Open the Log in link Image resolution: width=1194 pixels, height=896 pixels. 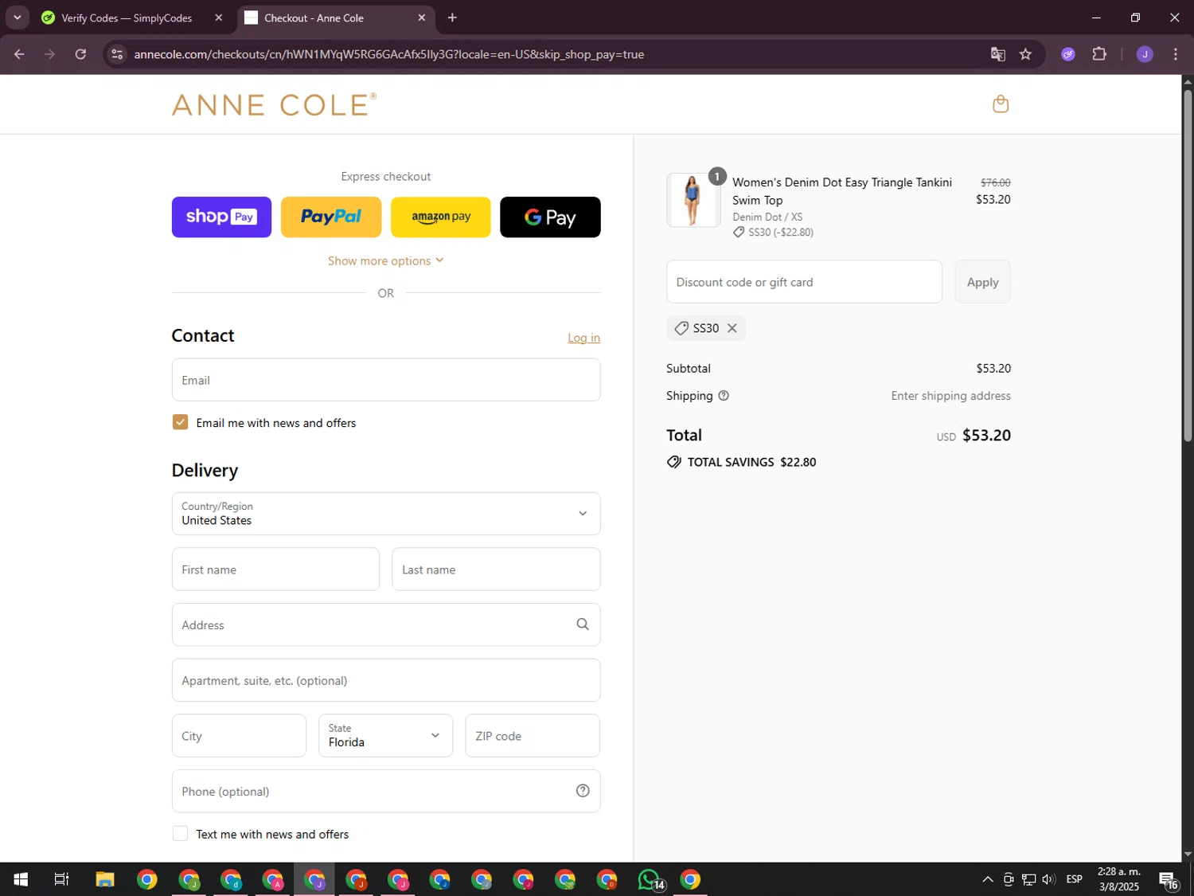[x=583, y=338]
